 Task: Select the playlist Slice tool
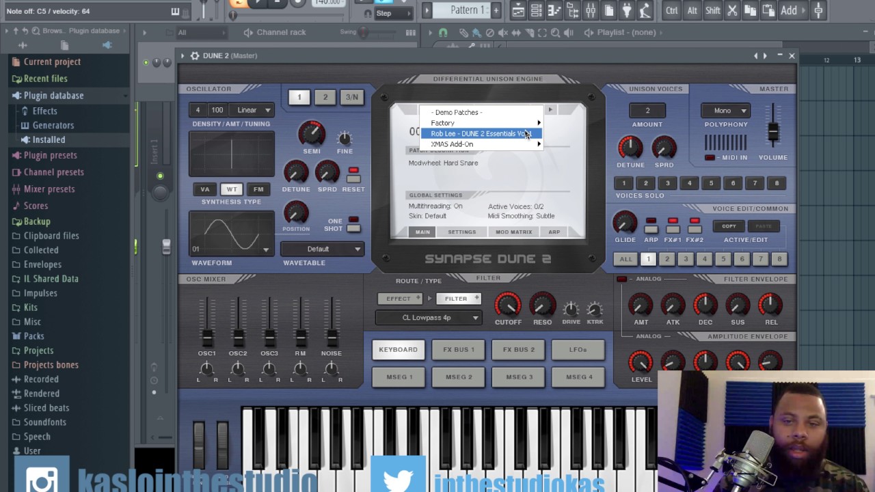[529, 33]
